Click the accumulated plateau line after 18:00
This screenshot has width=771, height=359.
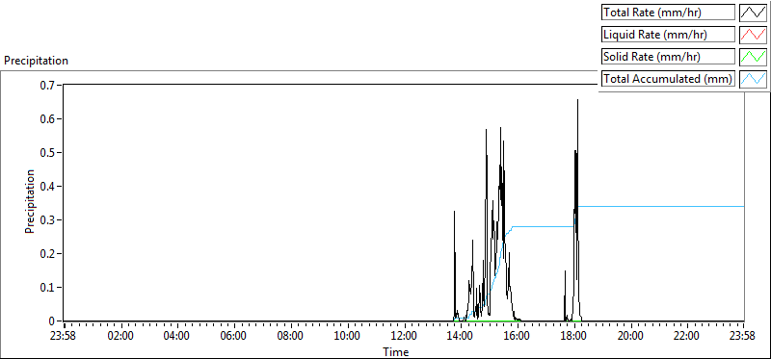tap(661, 206)
